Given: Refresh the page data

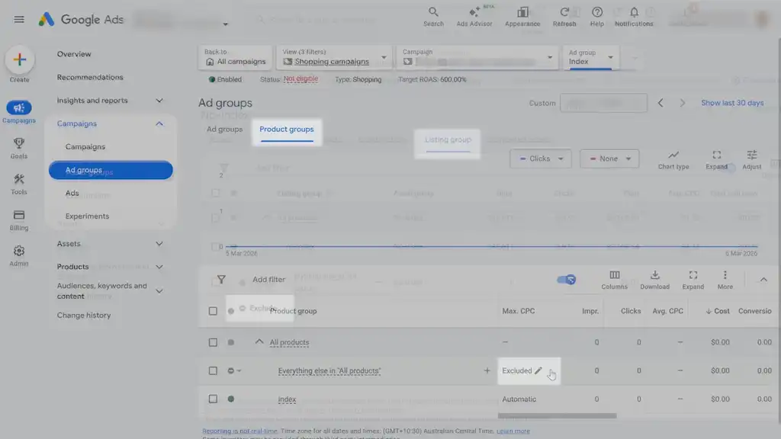Looking at the screenshot, I should (564, 17).
